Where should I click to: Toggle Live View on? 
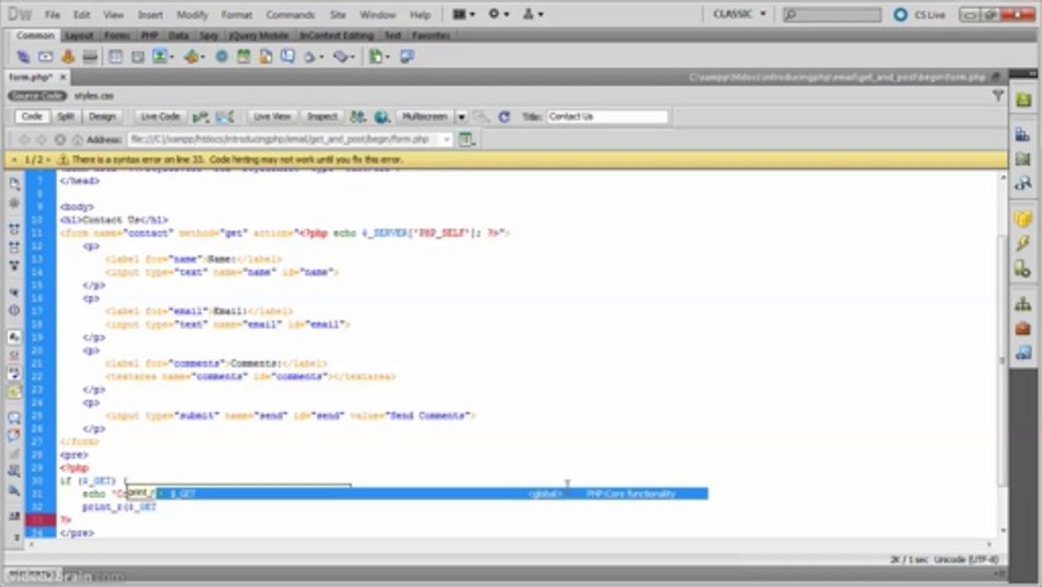(272, 117)
